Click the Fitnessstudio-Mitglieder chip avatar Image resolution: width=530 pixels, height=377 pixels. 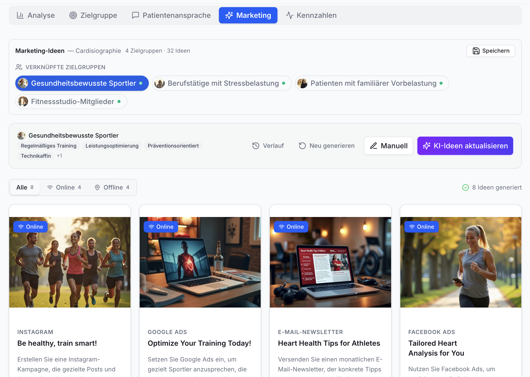coord(23,101)
